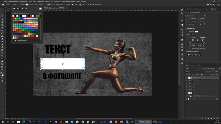Click the foreground color swatch in toolbar
221x124 pixels.
point(1,74)
